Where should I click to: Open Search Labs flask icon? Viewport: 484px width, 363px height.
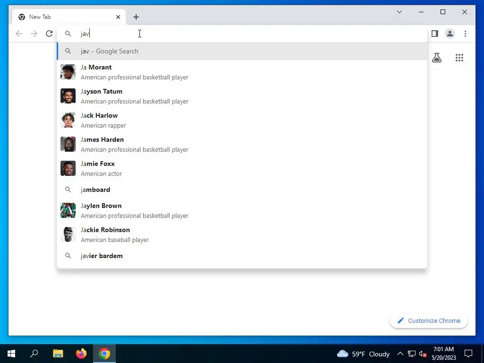tap(437, 58)
